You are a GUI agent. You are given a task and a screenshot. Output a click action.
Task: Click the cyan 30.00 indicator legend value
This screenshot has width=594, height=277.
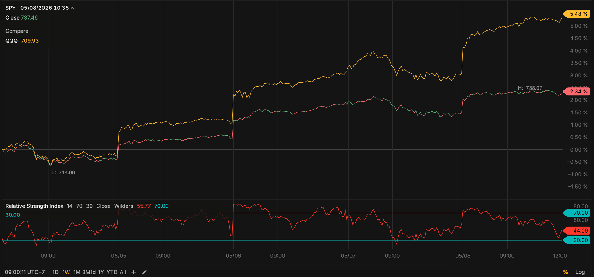point(12,215)
